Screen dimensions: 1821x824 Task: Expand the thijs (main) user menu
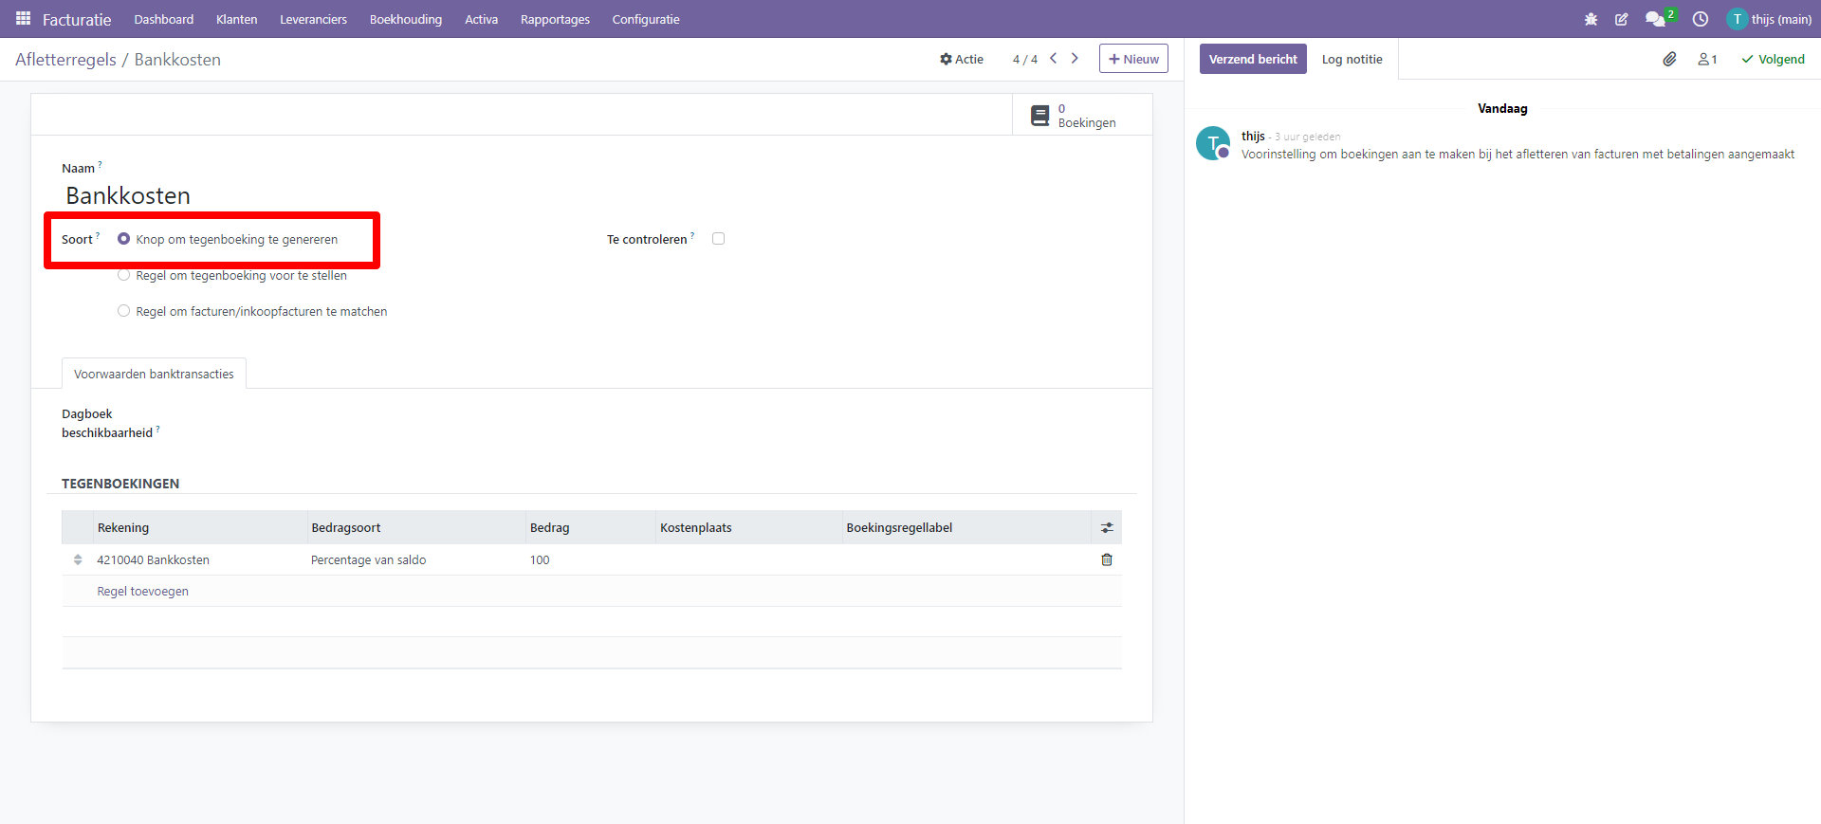[1770, 19]
